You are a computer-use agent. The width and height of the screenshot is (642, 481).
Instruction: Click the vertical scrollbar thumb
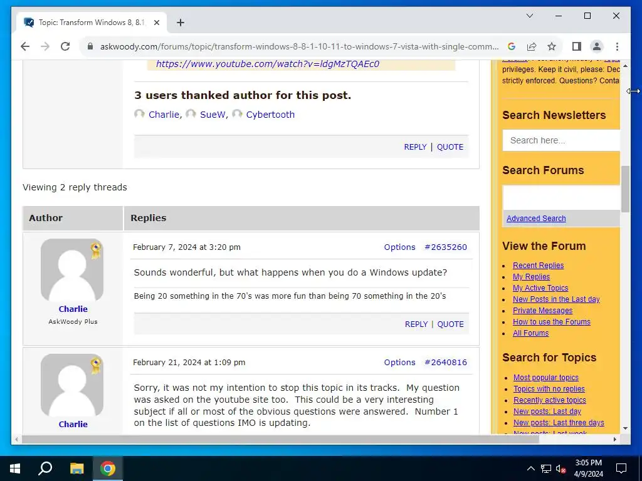[x=625, y=189]
